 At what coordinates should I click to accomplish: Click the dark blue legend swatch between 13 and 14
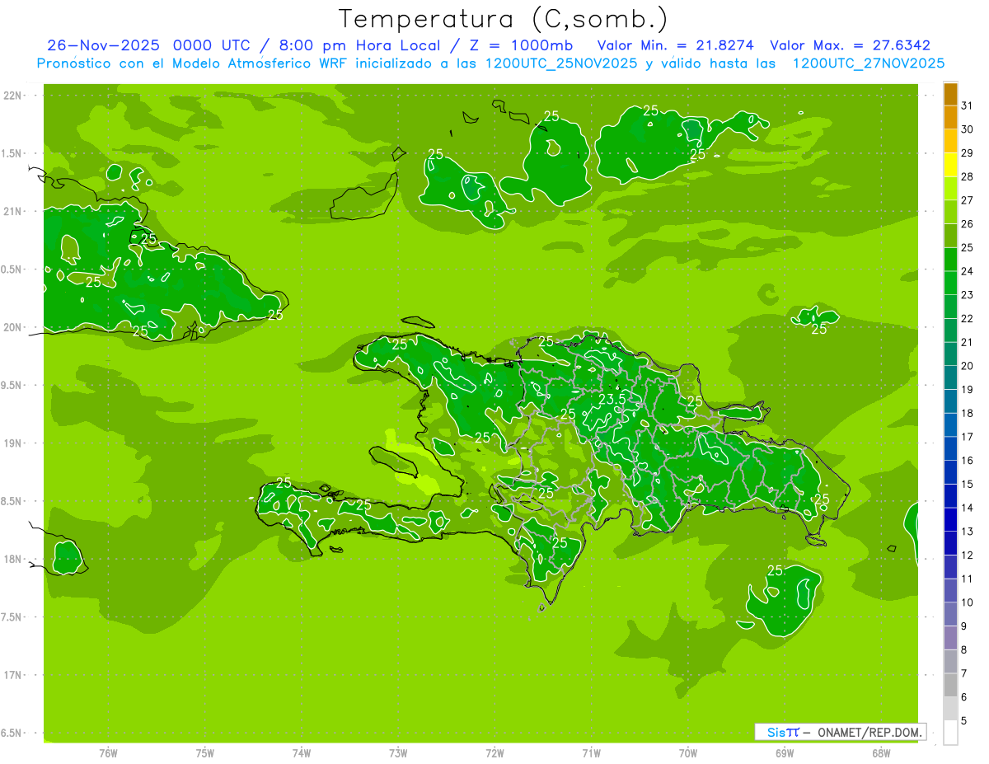pos(950,520)
